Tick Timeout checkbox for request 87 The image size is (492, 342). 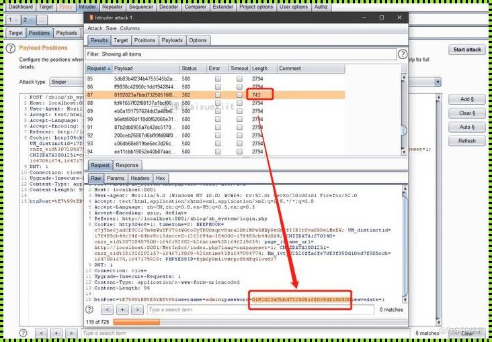(x=239, y=95)
